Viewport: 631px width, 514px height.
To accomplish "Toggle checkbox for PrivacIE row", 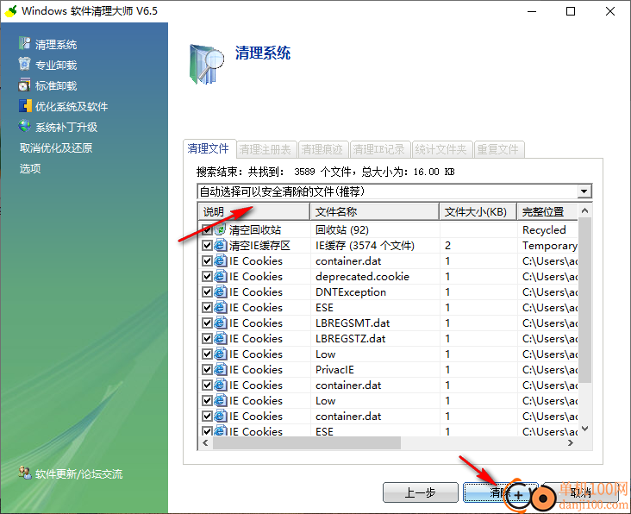I will click(x=207, y=369).
